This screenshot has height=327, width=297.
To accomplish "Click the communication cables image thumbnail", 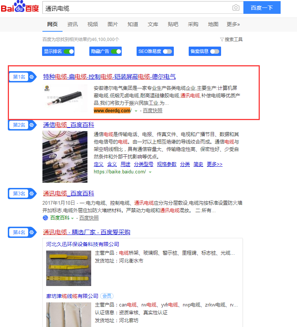I will pos(65,157).
